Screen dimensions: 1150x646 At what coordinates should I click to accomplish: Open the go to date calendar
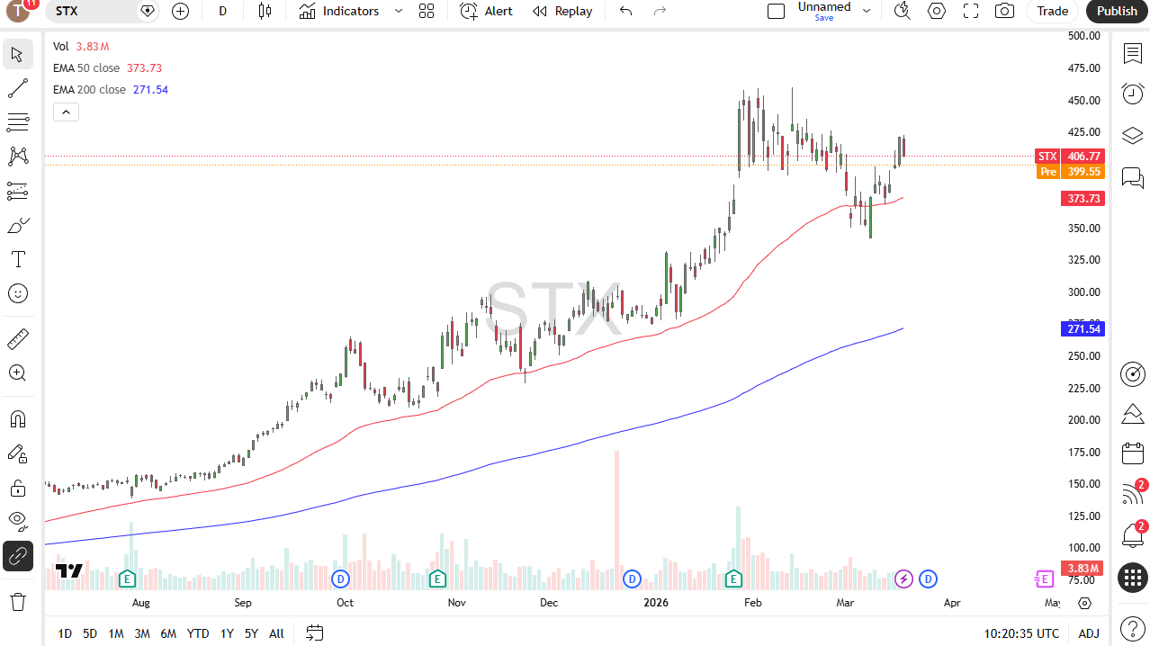[314, 633]
